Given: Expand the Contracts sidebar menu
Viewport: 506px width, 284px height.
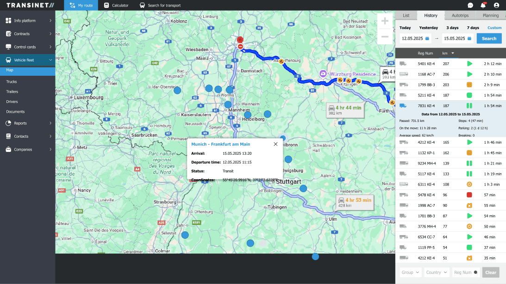Looking at the screenshot, I should click(28, 34).
